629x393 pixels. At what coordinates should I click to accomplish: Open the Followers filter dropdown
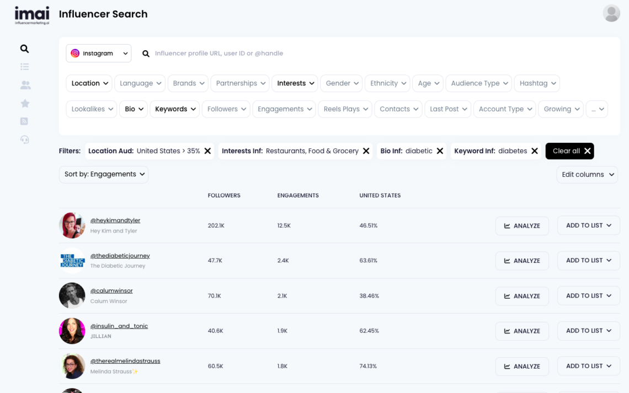click(x=226, y=109)
